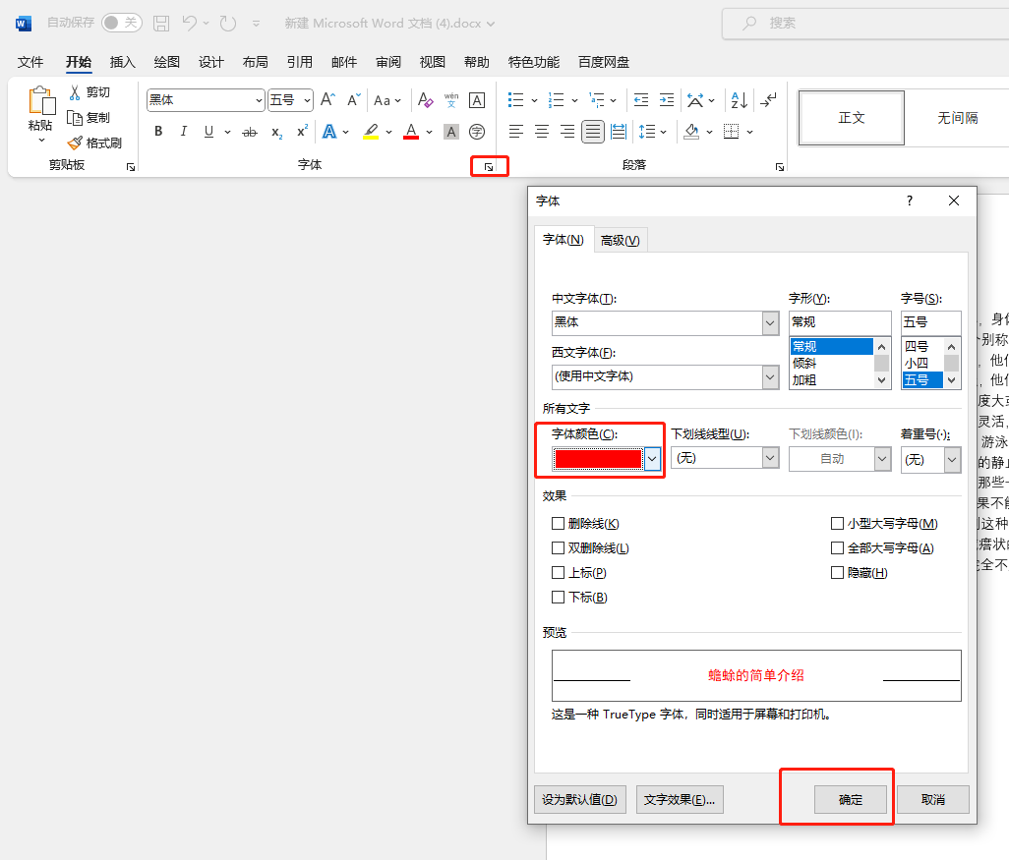Open the 拼音指南 (phonetic guide) icon

tap(450, 99)
